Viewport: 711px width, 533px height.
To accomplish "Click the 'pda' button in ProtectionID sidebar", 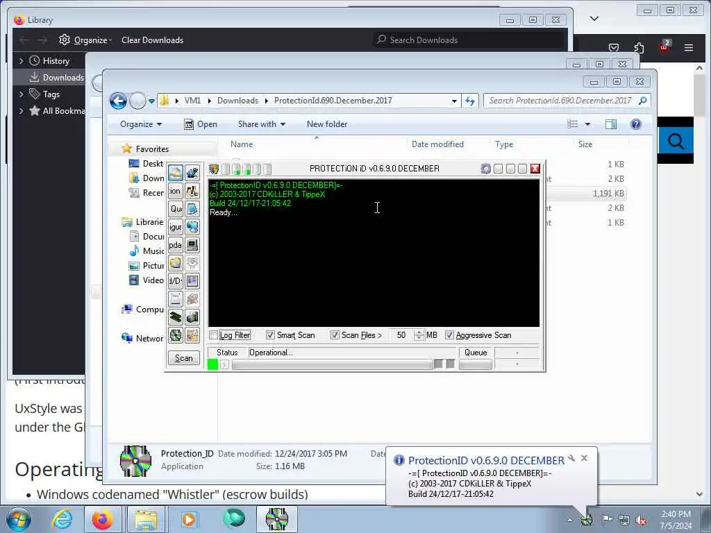I will (x=176, y=245).
